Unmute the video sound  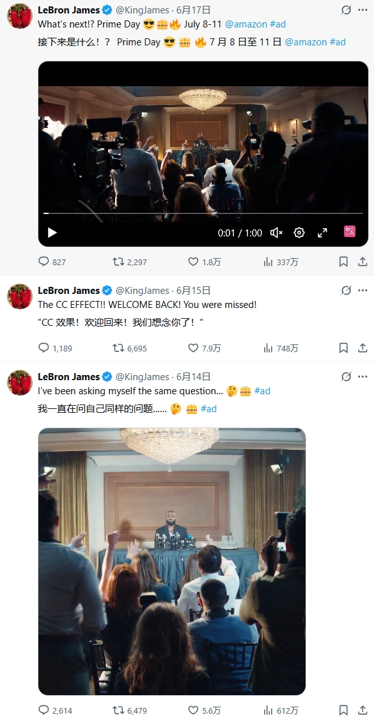point(276,233)
